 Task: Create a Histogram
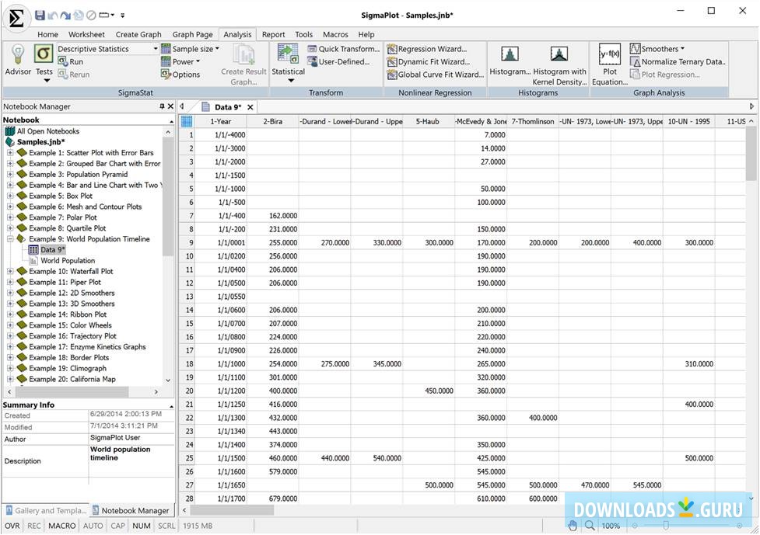point(510,61)
